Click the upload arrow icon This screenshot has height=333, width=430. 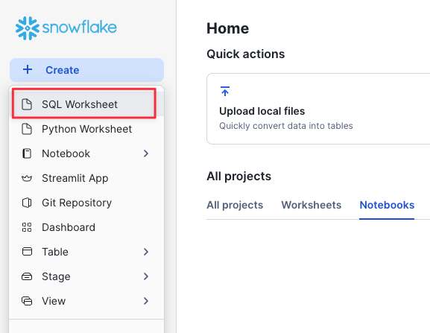coord(225,91)
